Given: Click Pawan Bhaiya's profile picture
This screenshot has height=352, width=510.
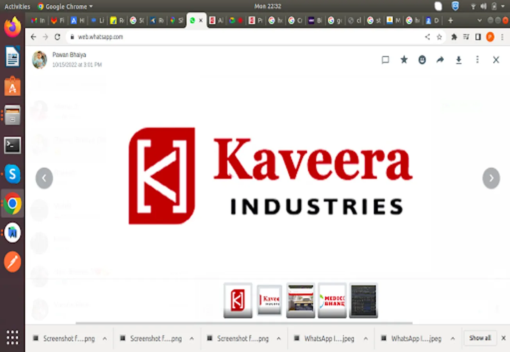Looking at the screenshot, I should click(x=39, y=59).
